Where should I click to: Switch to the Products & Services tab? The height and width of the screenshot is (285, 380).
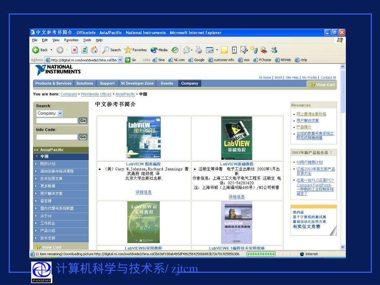pyautogui.click(x=53, y=83)
